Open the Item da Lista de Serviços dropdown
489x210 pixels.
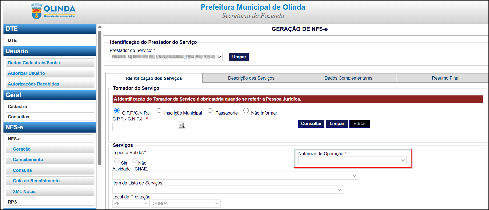[x=227, y=190]
